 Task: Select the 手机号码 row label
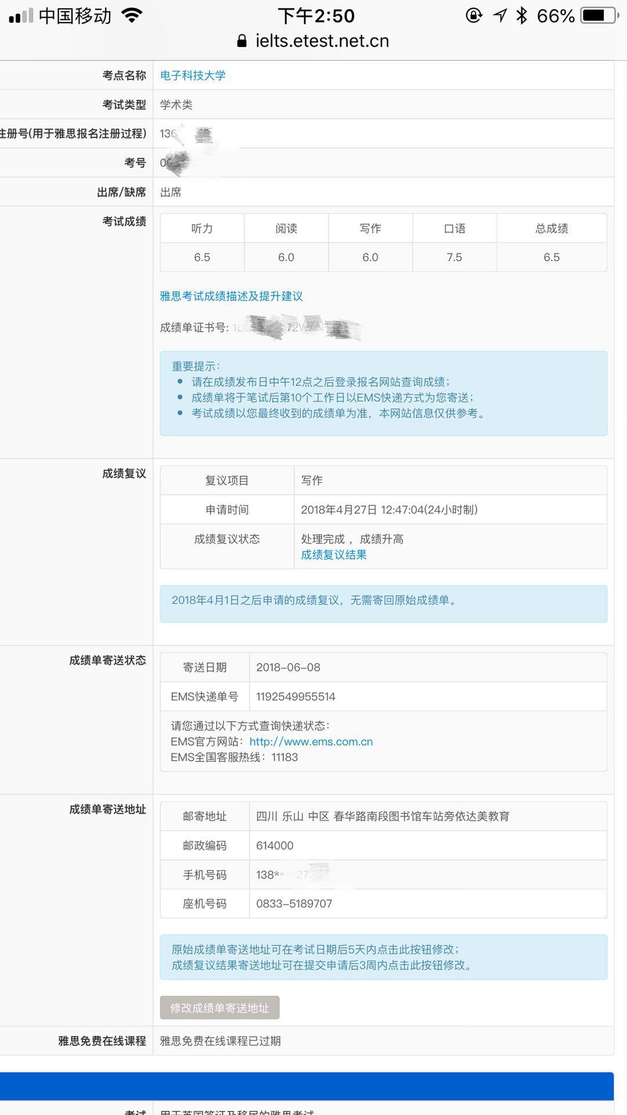click(x=204, y=875)
